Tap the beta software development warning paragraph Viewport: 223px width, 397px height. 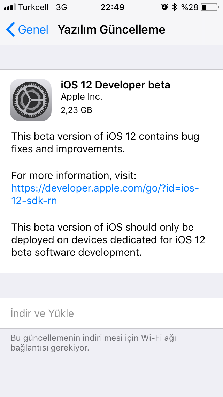(x=108, y=239)
